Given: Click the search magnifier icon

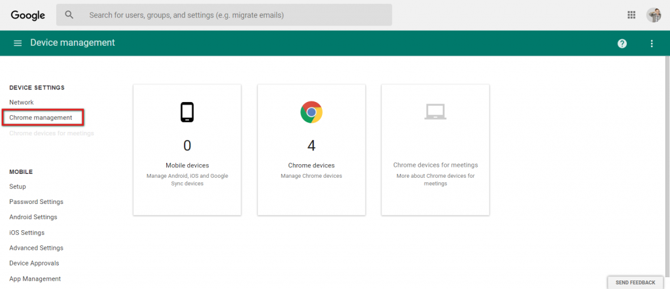Looking at the screenshot, I should pyautogui.click(x=69, y=15).
